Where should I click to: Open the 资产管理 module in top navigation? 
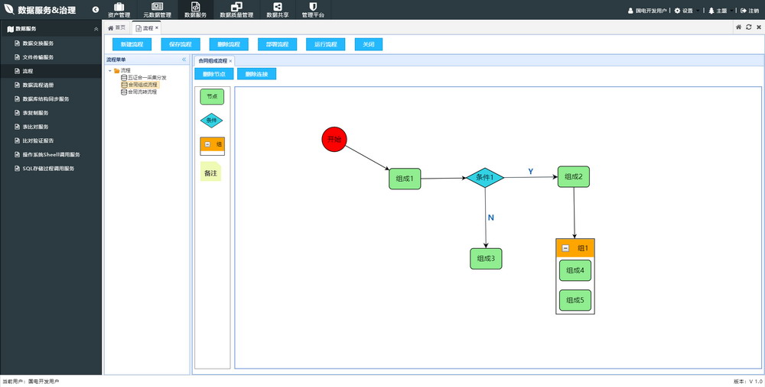(x=119, y=10)
